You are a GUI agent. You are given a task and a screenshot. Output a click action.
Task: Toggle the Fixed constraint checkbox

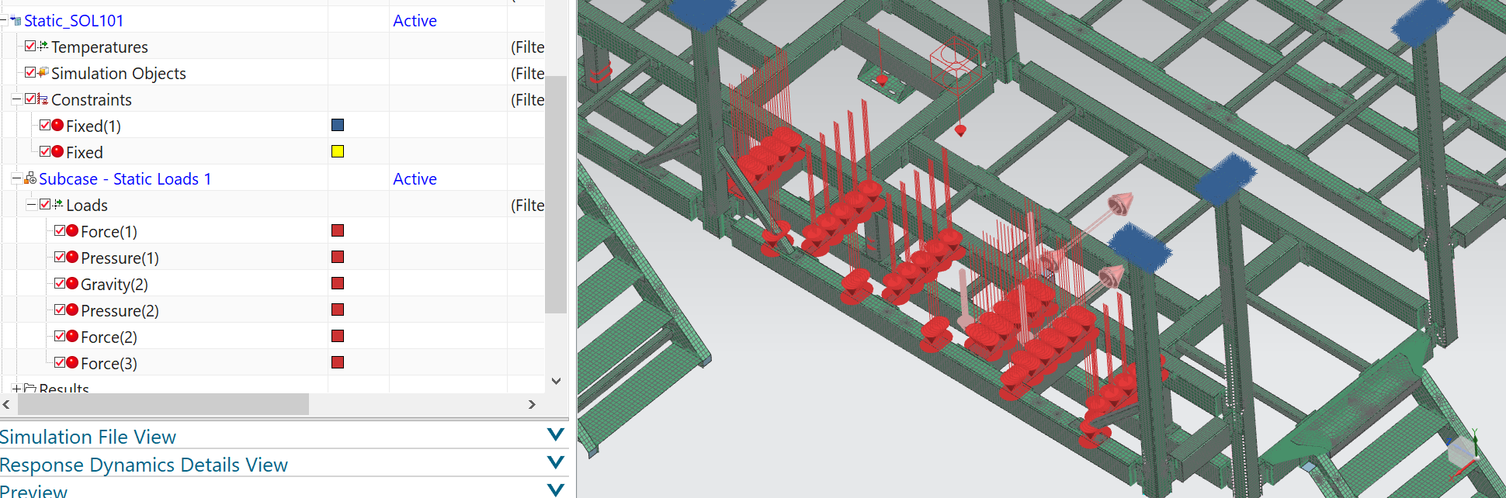pyautogui.click(x=45, y=152)
